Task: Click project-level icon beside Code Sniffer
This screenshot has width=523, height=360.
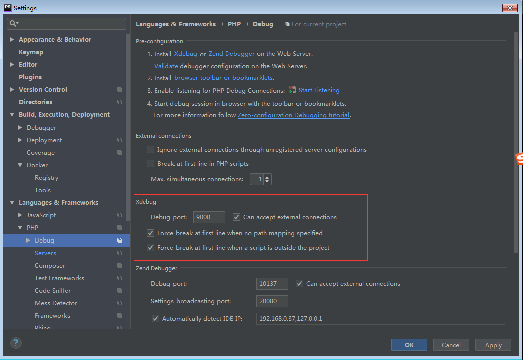Action: coord(119,291)
